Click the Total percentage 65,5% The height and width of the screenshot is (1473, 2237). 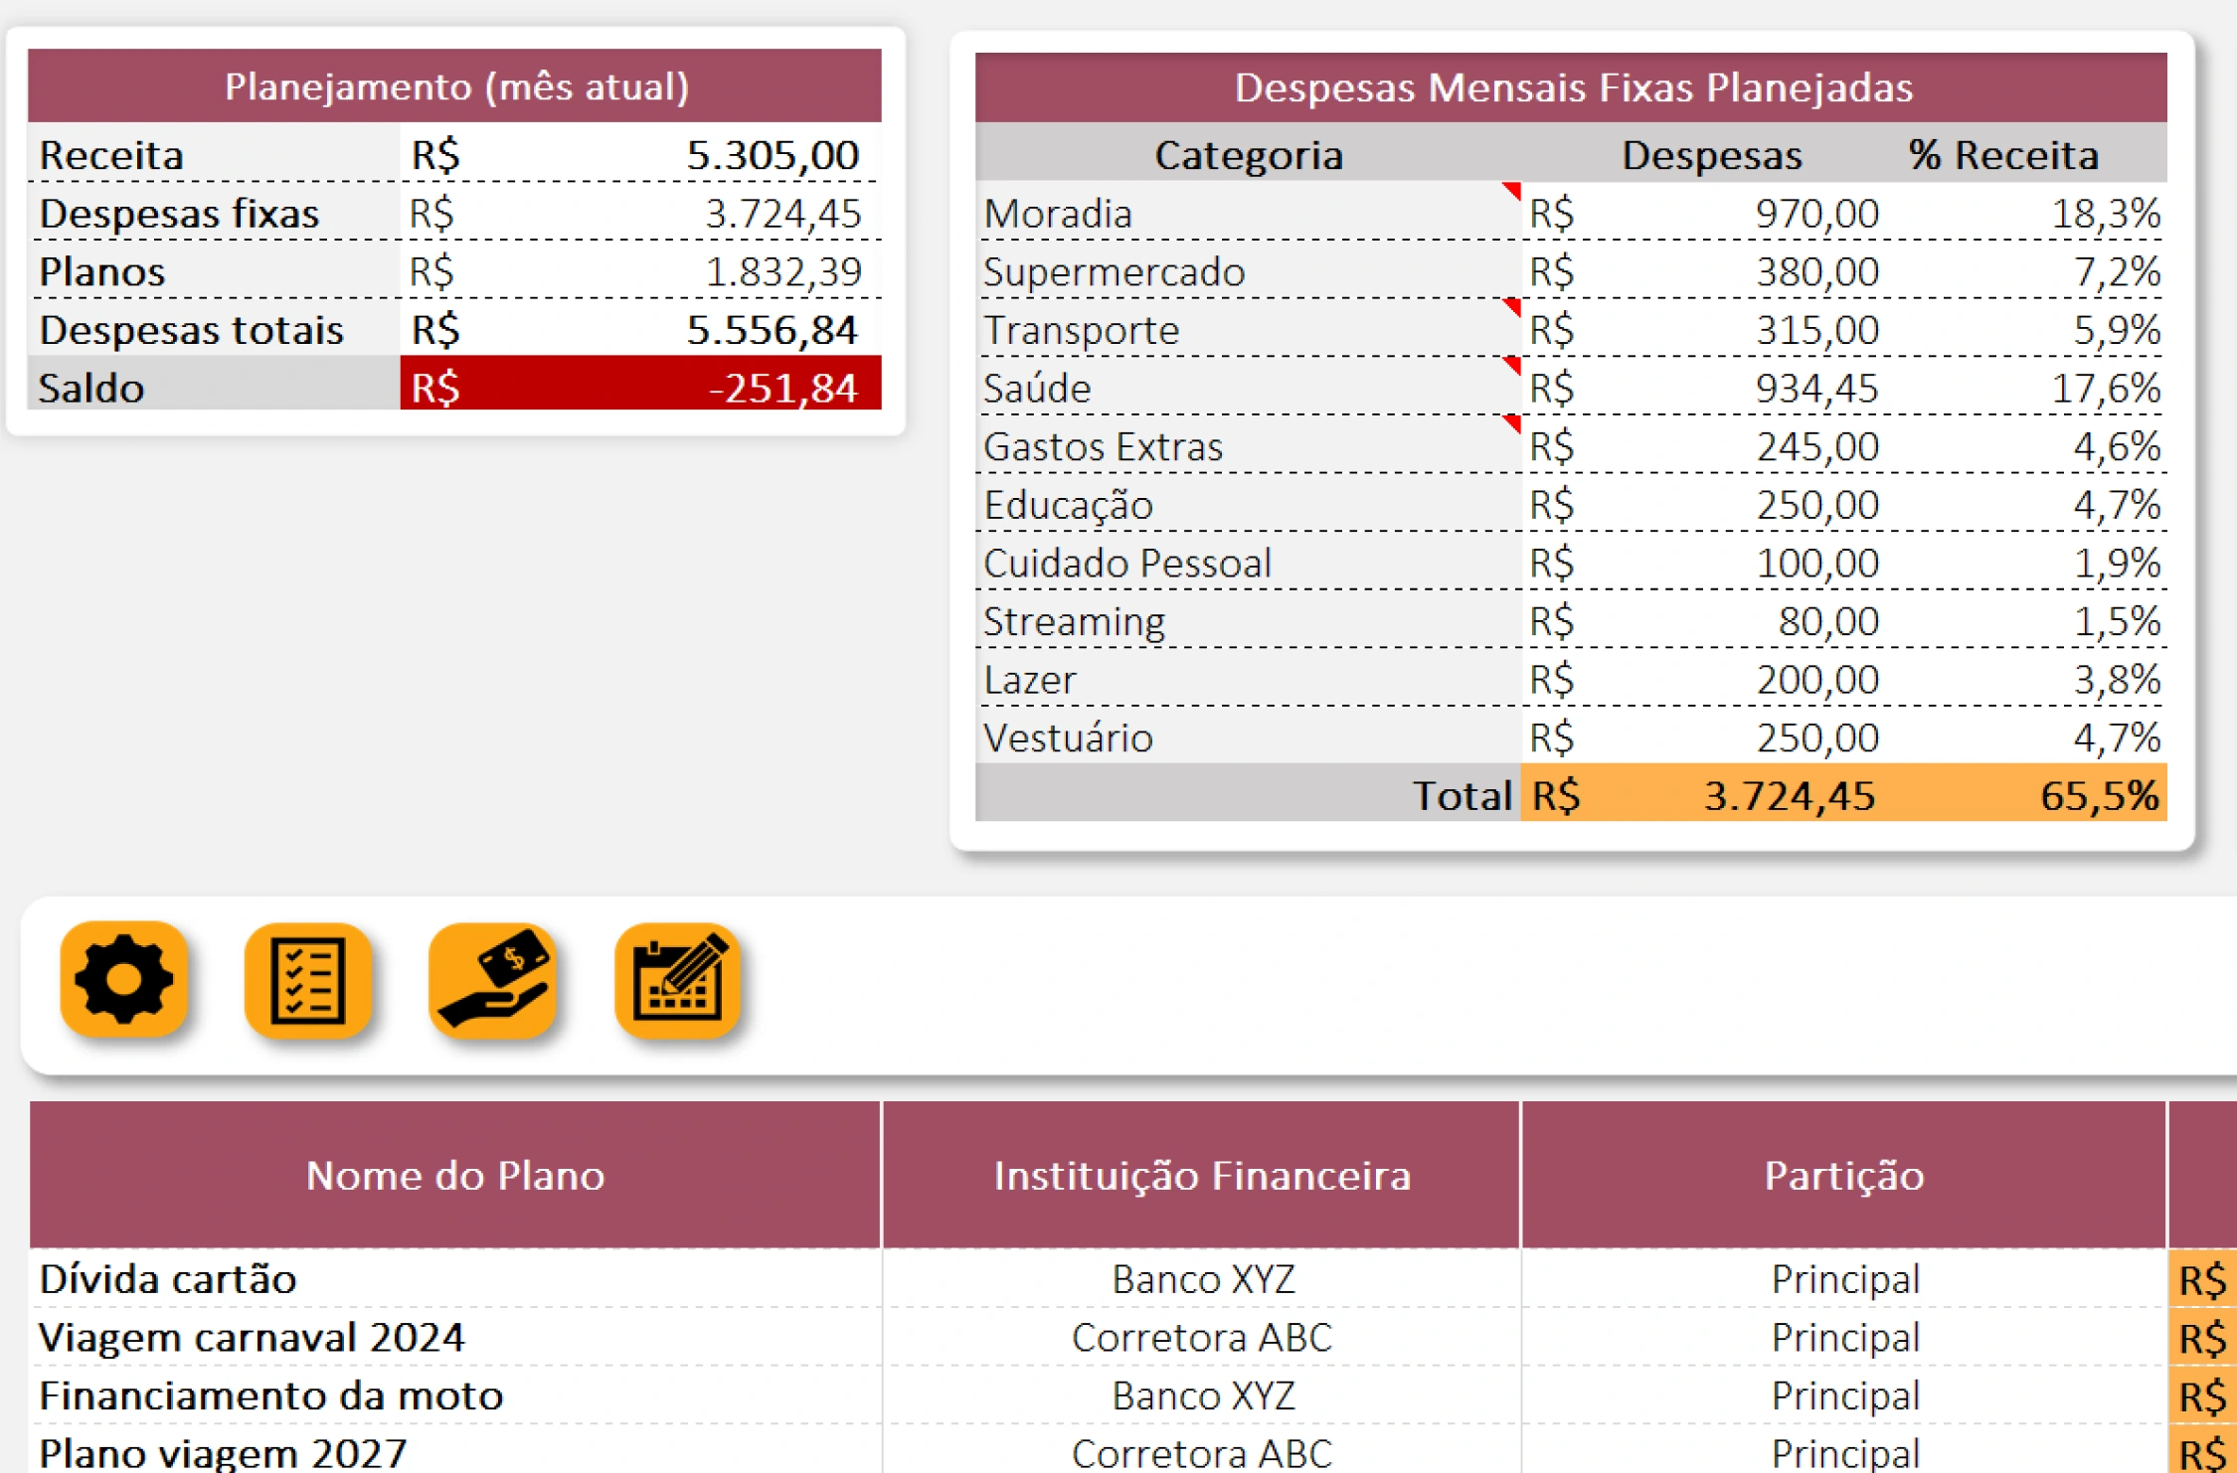coord(2099,795)
